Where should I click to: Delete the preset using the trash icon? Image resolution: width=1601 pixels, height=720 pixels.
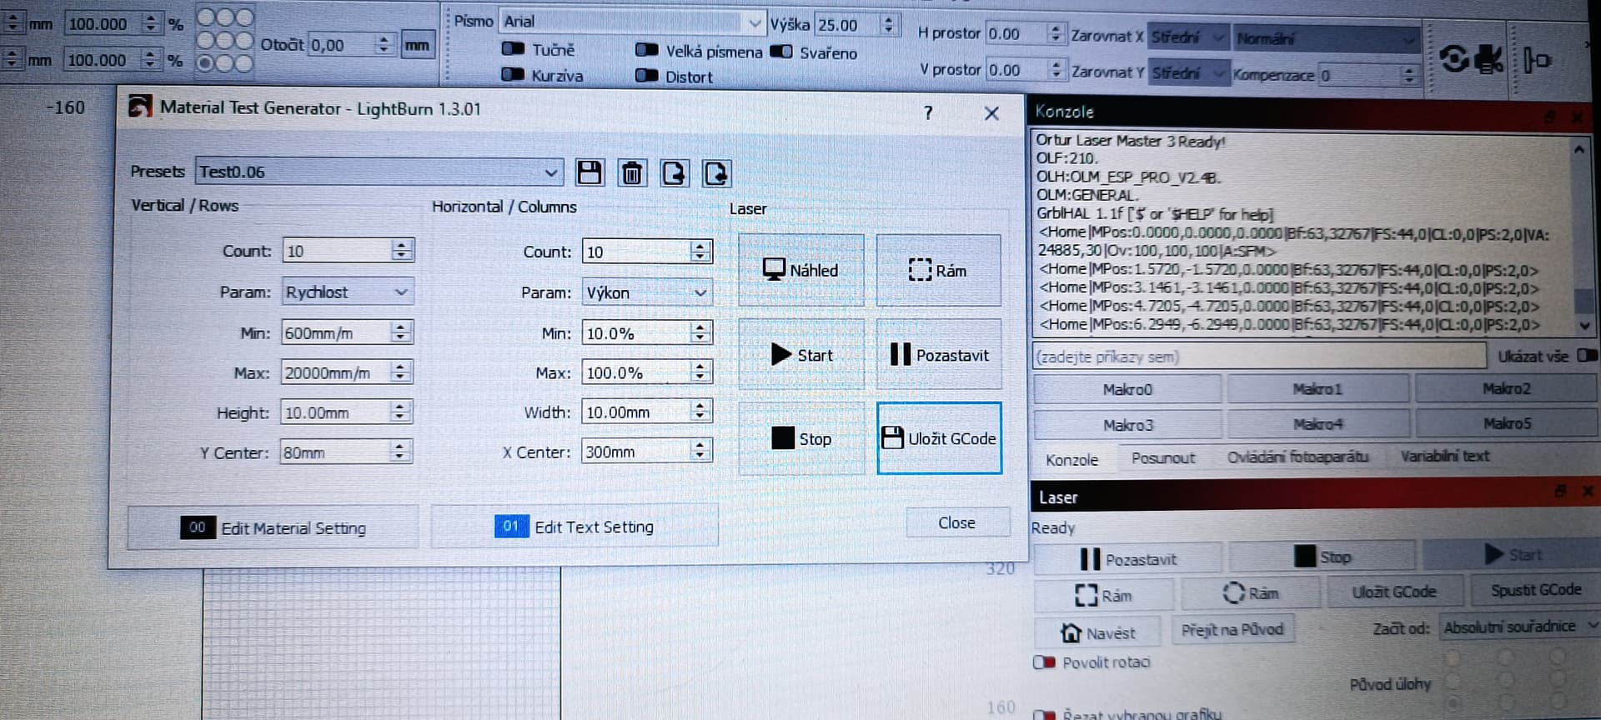pos(632,172)
